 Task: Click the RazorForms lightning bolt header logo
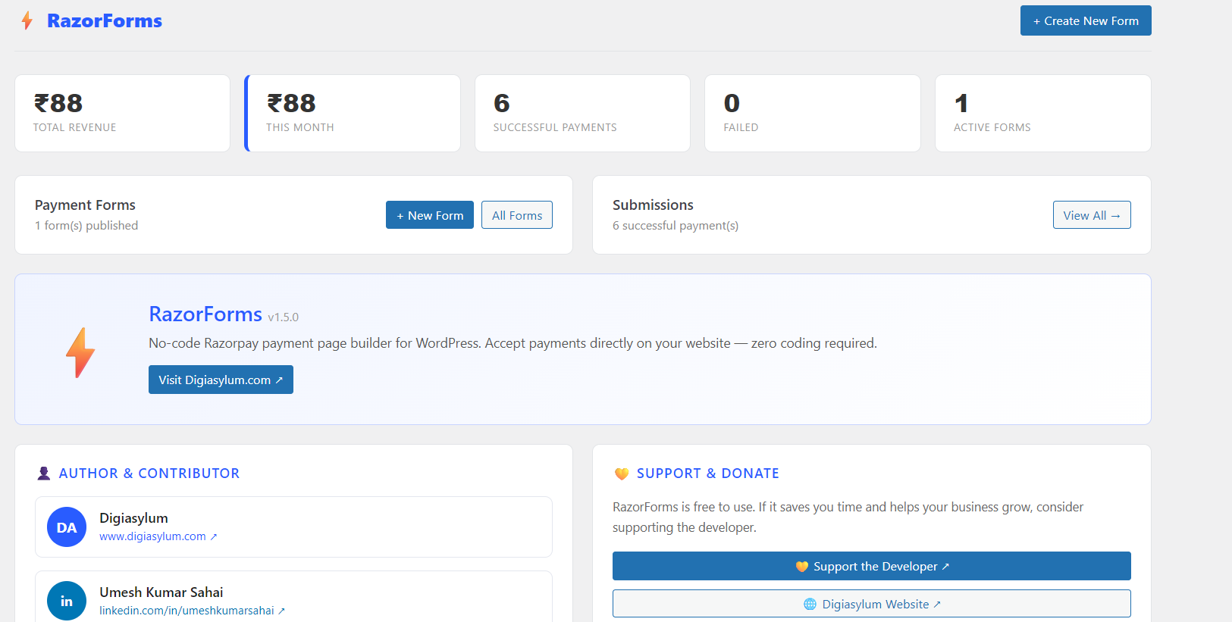pyautogui.click(x=27, y=20)
